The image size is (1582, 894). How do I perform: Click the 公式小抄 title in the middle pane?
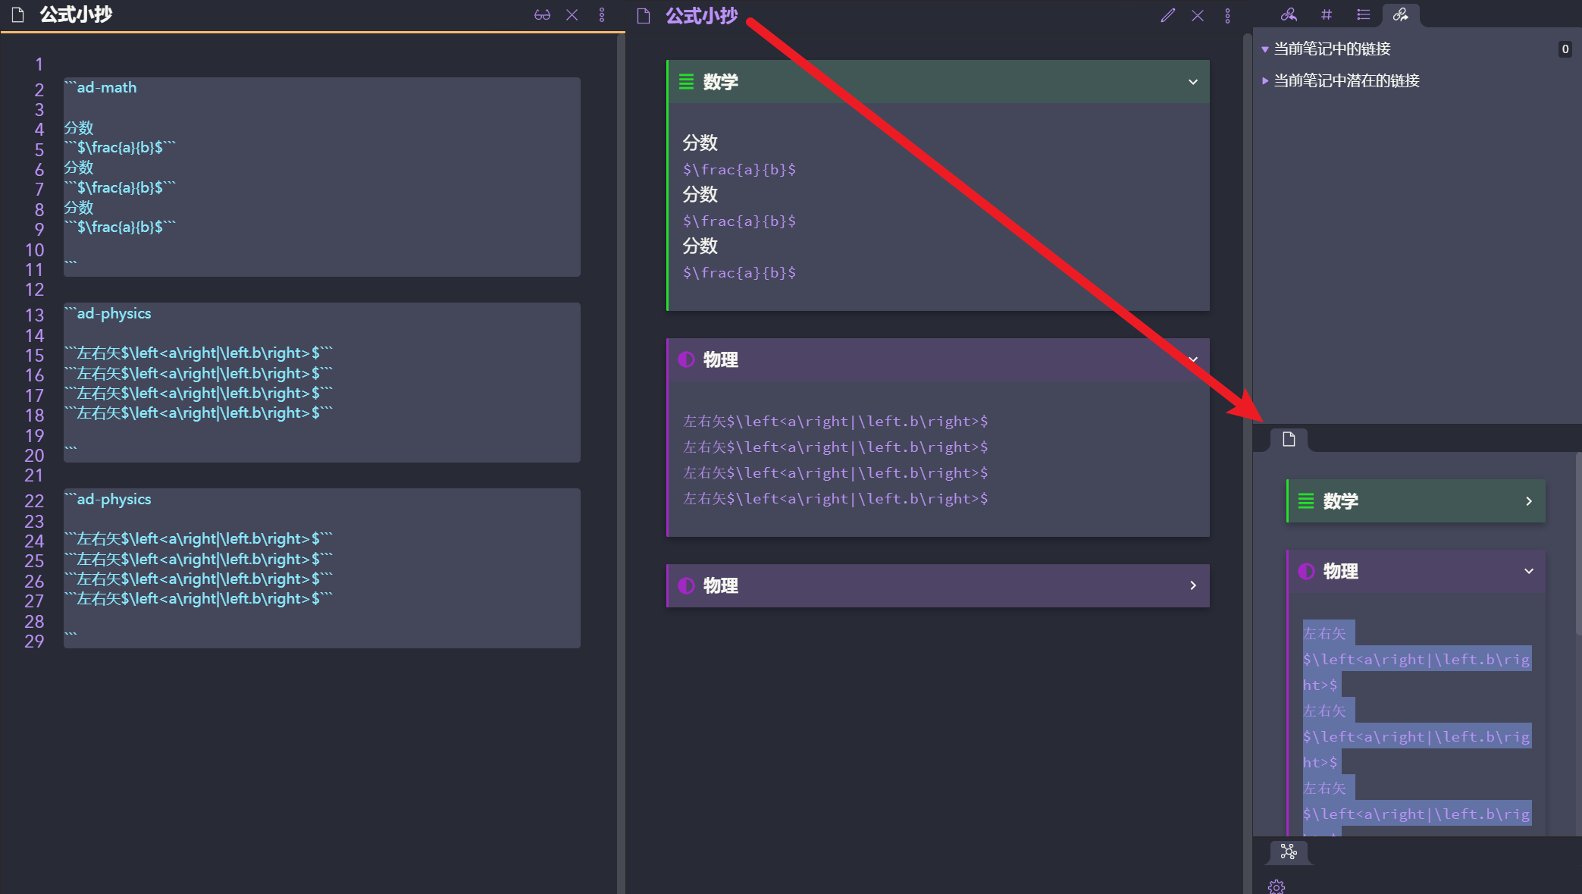(701, 15)
